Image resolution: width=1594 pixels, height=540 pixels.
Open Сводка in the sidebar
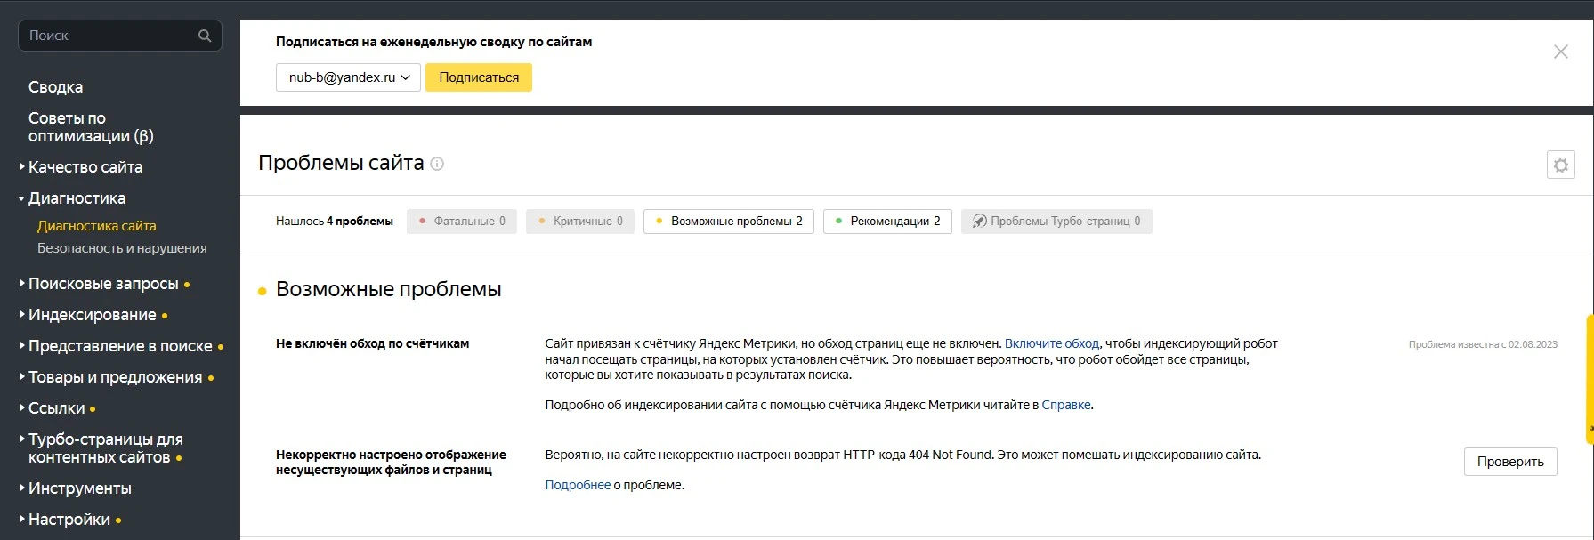tap(55, 87)
